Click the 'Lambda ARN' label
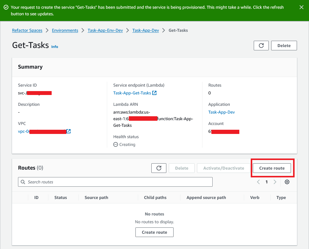309x249 pixels. click(x=126, y=104)
